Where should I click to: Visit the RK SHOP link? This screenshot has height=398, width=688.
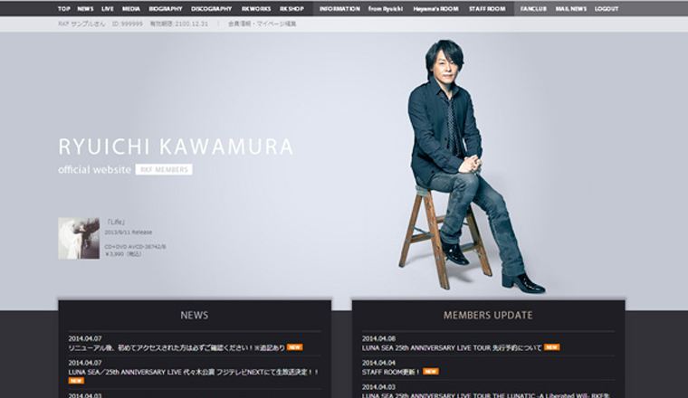pos(291,9)
